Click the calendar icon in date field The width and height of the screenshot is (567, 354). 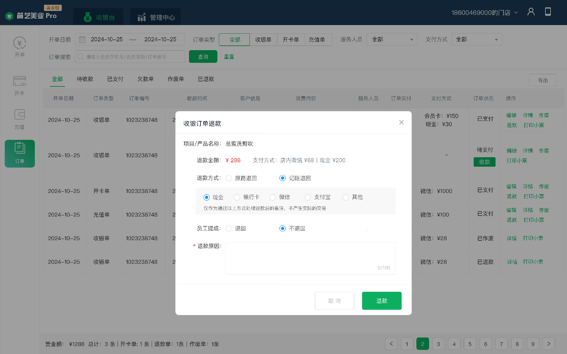tap(82, 40)
